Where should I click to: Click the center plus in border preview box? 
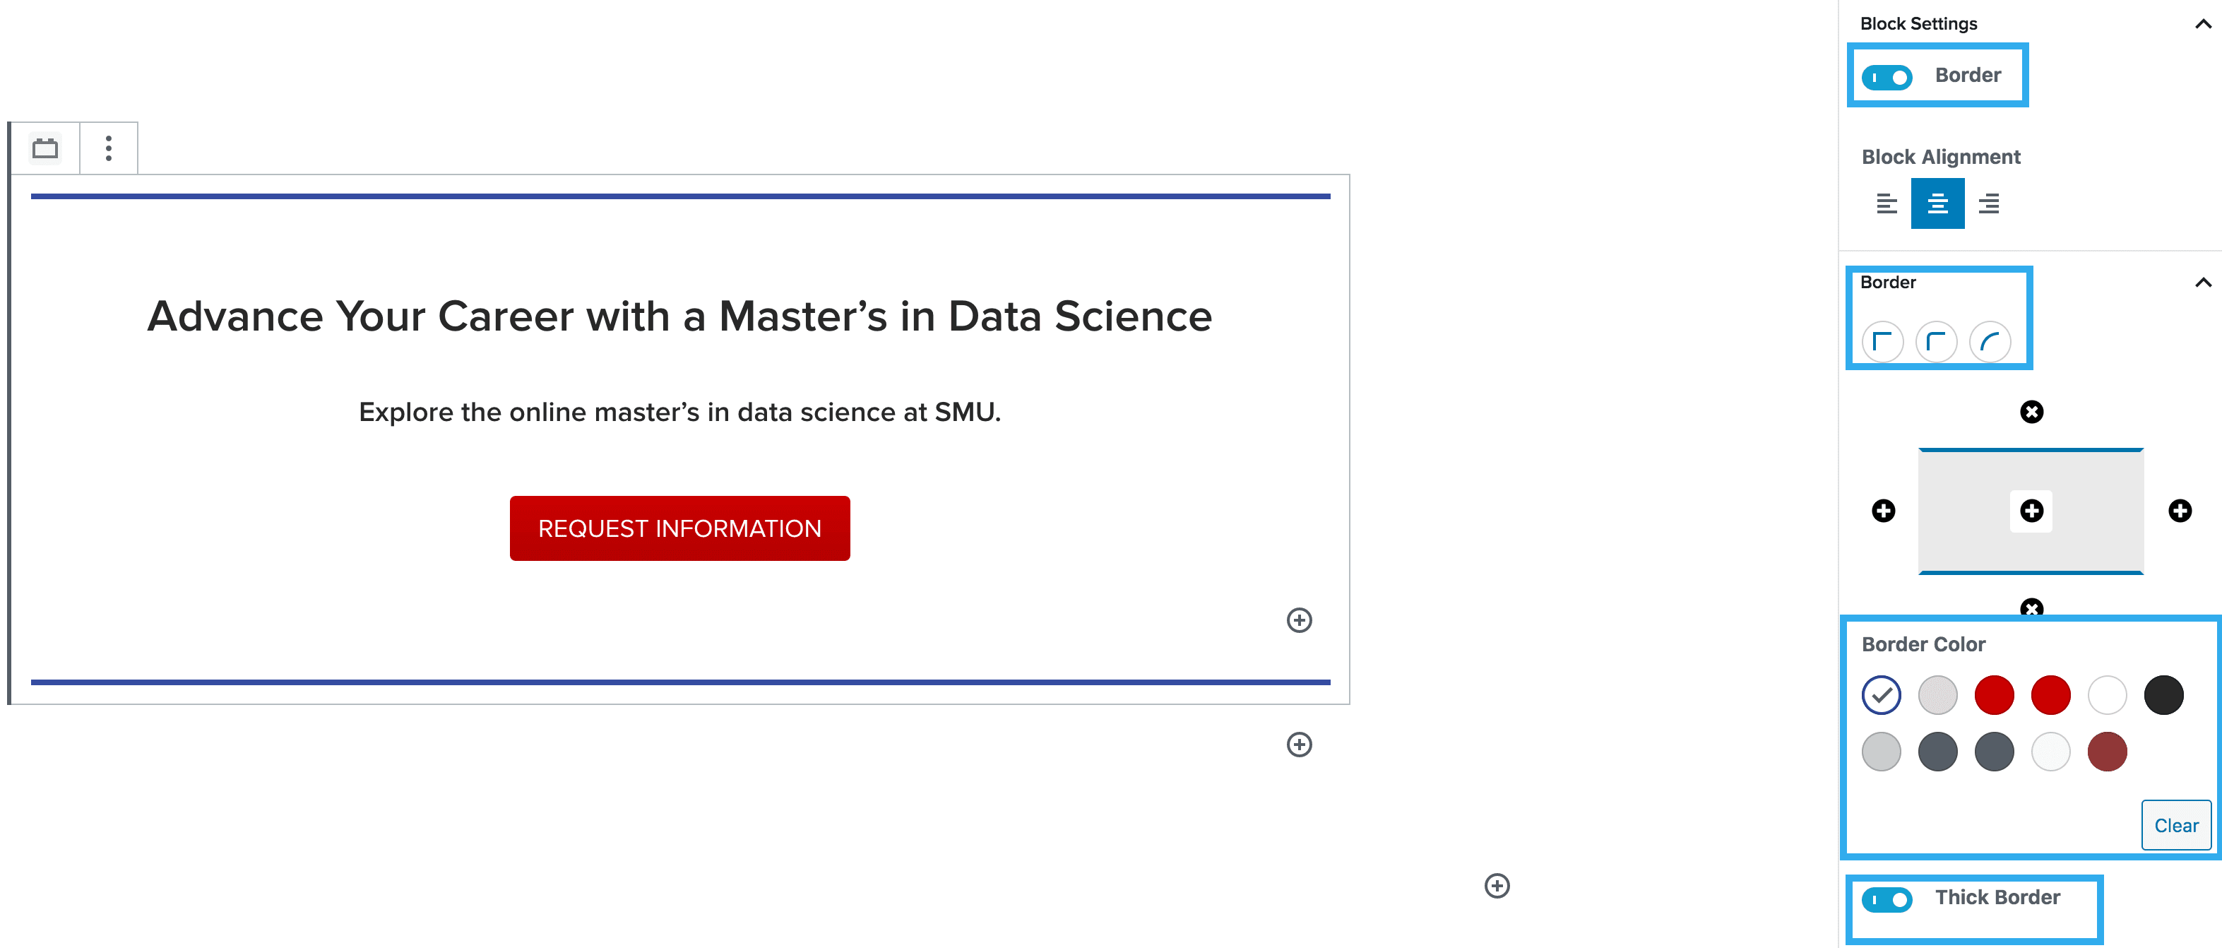coord(2031,511)
